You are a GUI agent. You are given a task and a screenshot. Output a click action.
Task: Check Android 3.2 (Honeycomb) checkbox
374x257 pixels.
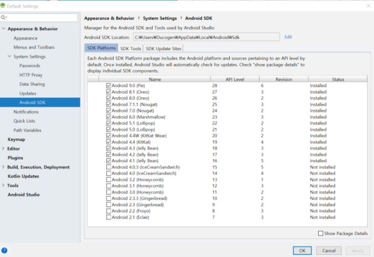(108, 180)
